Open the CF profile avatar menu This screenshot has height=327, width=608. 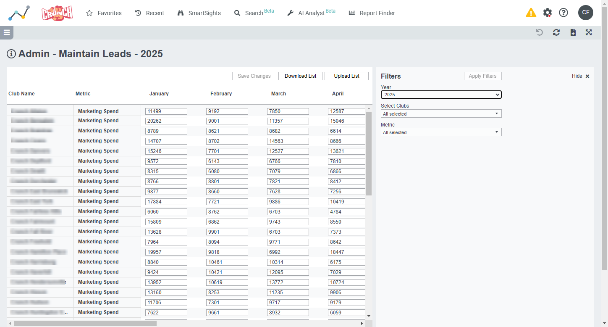click(x=586, y=13)
